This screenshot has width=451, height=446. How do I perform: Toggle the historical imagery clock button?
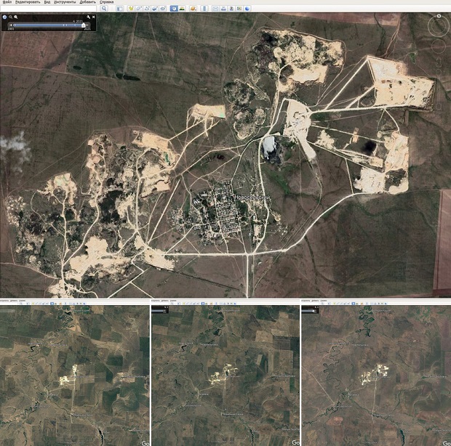click(x=174, y=9)
